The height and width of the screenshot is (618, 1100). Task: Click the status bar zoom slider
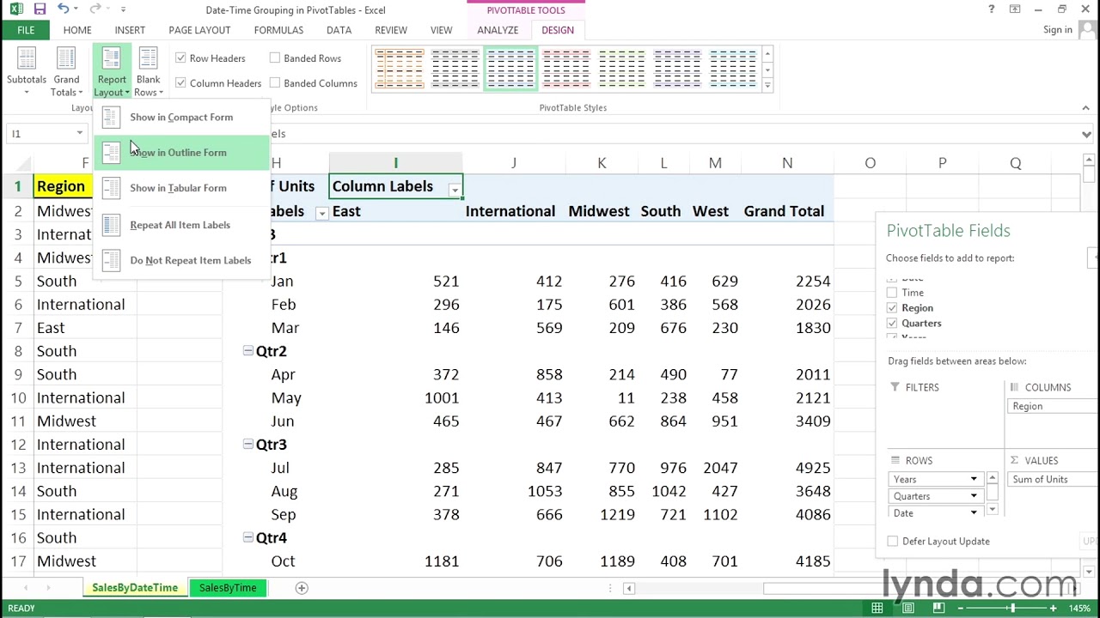coord(1012,608)
